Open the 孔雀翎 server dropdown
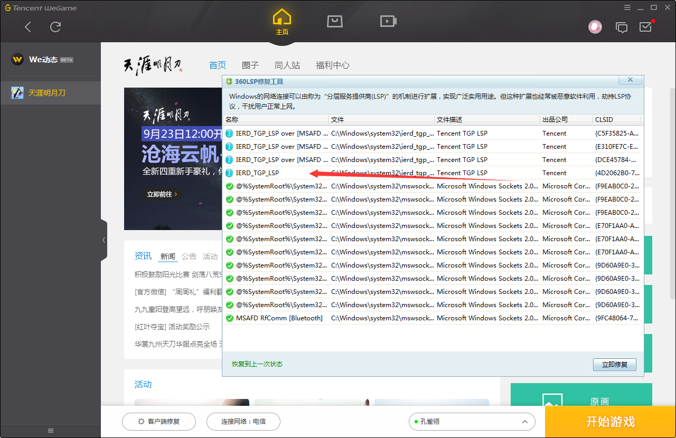 [472, 422]
